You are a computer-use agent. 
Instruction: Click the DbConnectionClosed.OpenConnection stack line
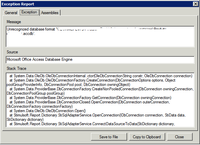[90, 102]
